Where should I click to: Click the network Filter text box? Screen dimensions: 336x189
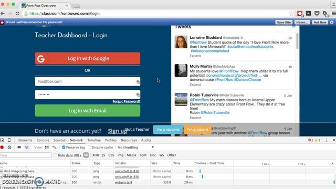tap(26, 155)
